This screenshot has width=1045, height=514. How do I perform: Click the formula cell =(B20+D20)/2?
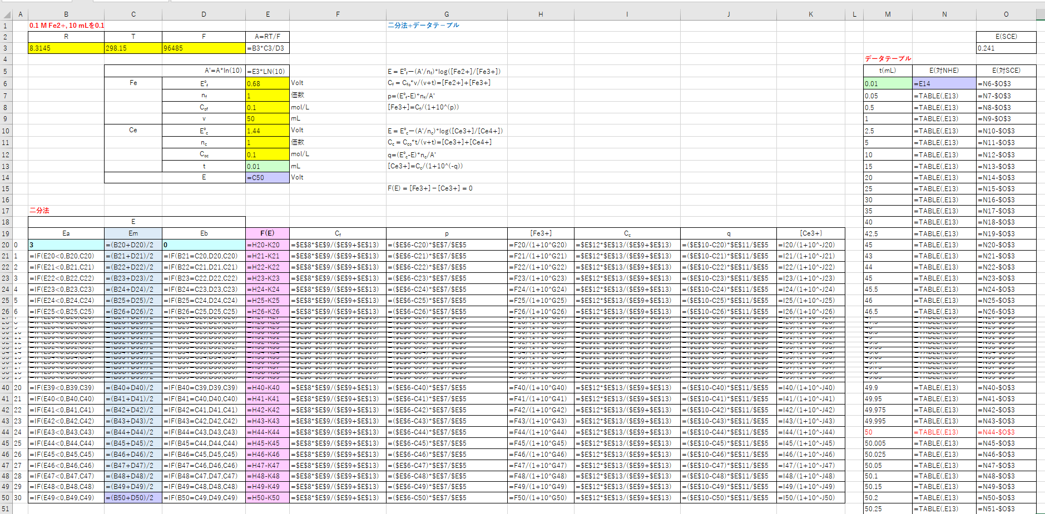tap(133, 245)
